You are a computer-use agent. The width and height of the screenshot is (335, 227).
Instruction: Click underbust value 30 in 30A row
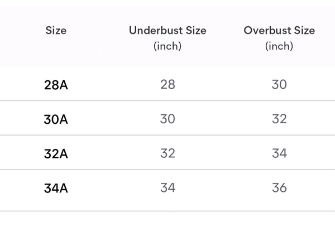coord(167,119)
